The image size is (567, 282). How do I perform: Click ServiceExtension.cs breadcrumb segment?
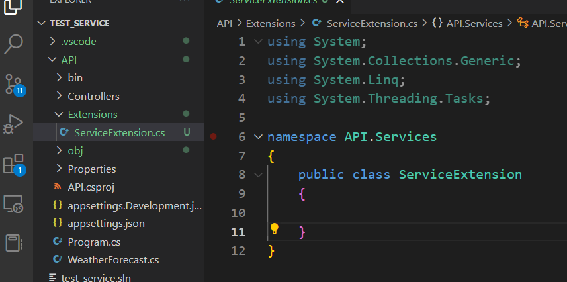point(372,24)
